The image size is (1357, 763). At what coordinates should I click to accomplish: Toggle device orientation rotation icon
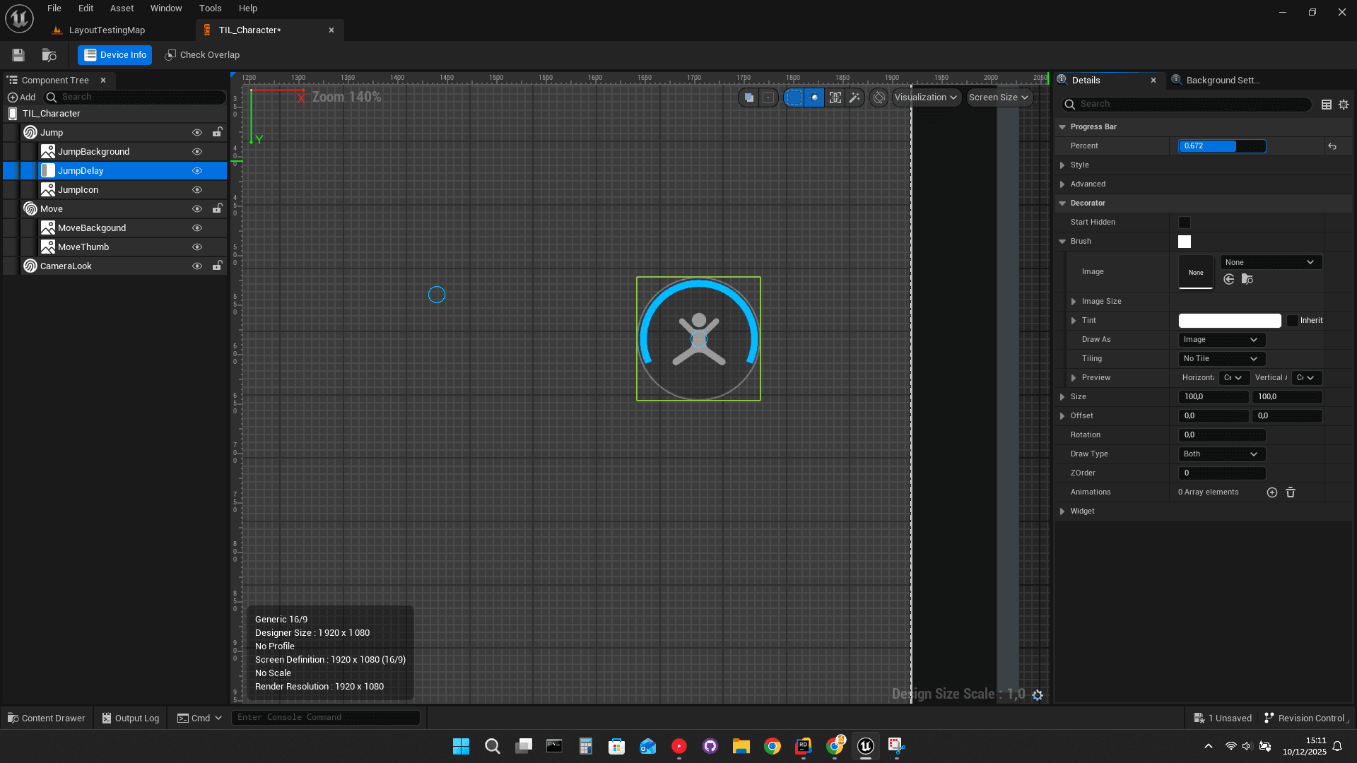click(879, 97)
